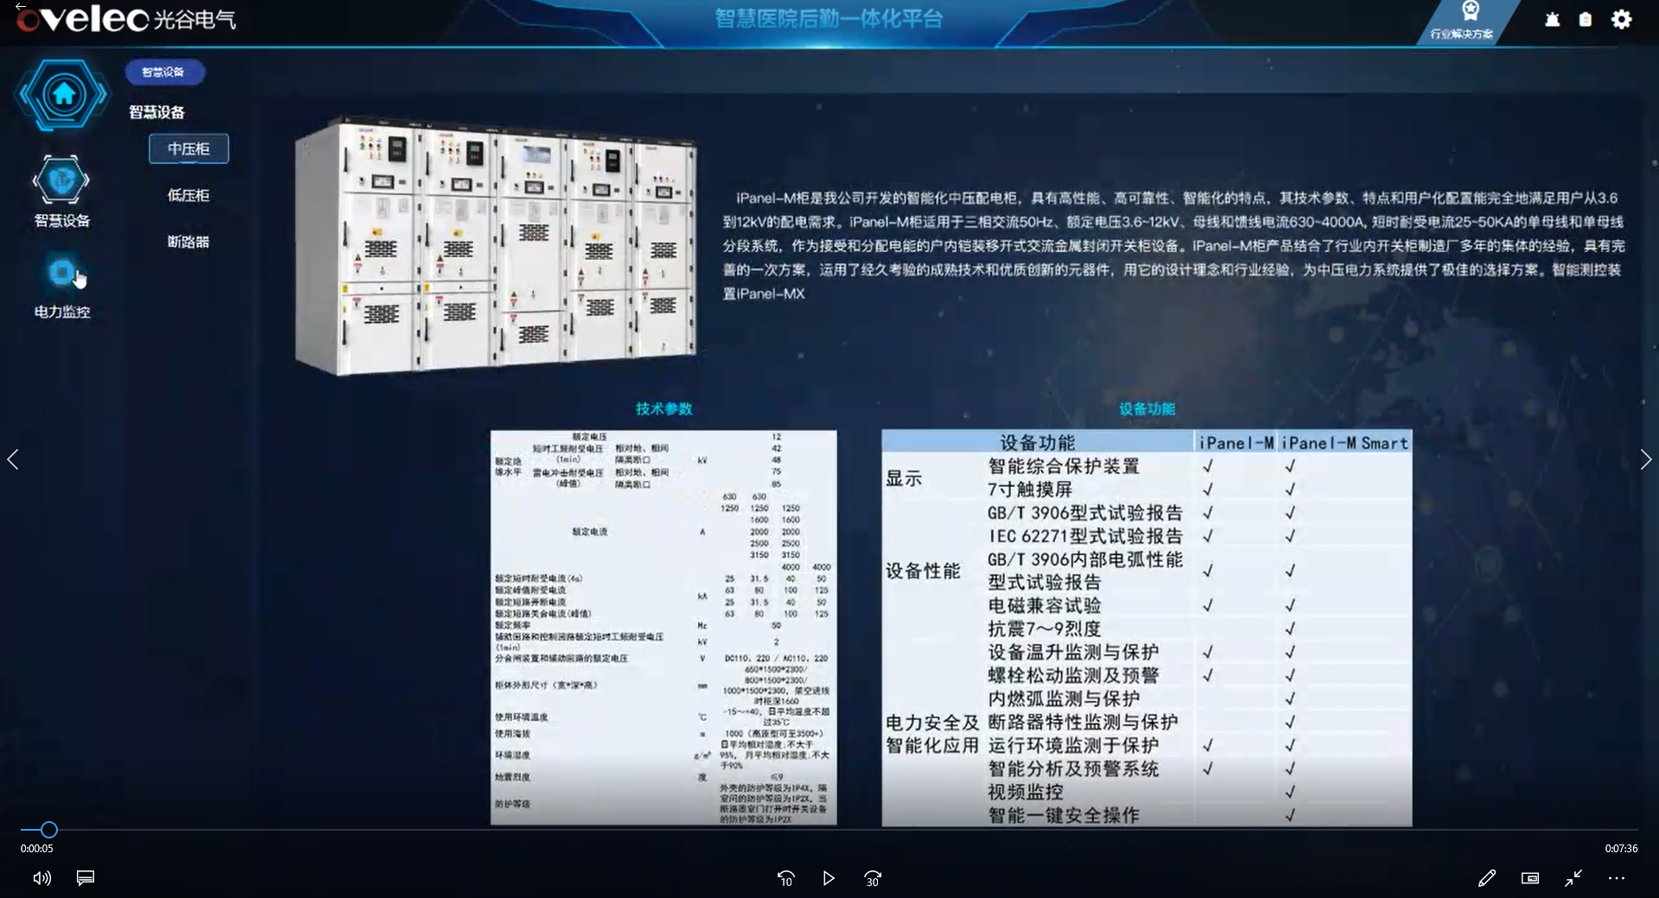The image size is (1659, 898).
Task: Select the 断路器 menu item
Action: click(188, 242)
